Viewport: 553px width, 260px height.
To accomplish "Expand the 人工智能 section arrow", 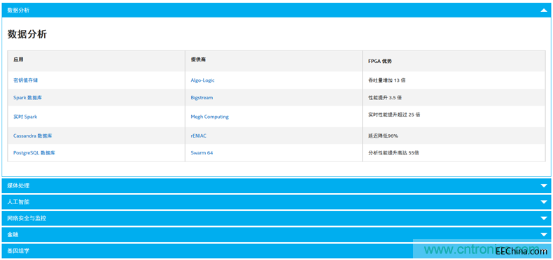I will point(543,202).
